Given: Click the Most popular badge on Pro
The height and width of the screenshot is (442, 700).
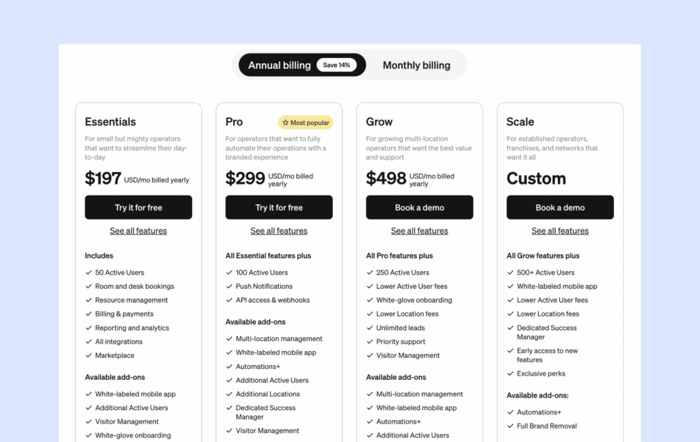Looking at the screenshot, I should (306, 122).
